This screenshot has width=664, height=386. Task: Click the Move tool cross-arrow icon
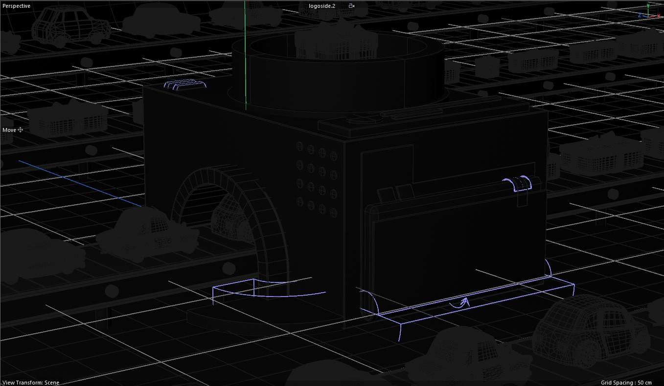click(x=20, y=130)
